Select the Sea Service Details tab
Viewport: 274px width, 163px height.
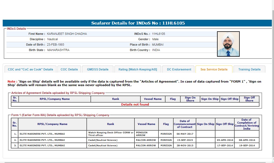[x=214, y=69]
